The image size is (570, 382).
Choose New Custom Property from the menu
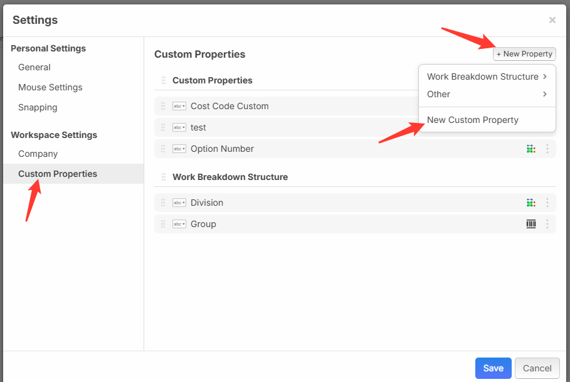(473, 120)
